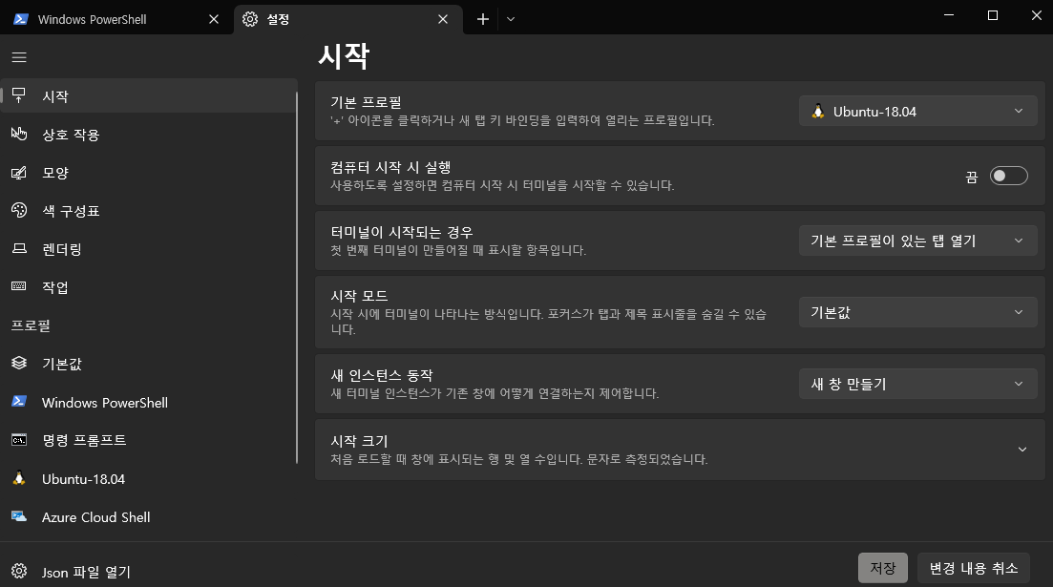Click the 시작 크기 row title

tap(359, 441)
